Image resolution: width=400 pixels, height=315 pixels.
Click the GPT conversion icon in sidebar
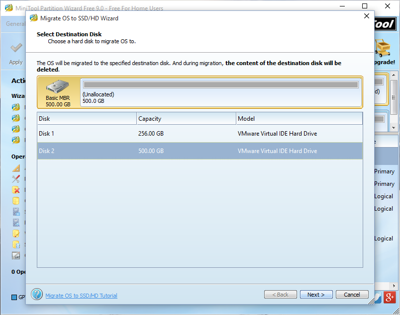[x=16, y=255]
